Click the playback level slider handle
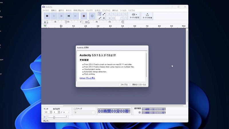The height and width of the screenshot is (129, 229). 123,22
